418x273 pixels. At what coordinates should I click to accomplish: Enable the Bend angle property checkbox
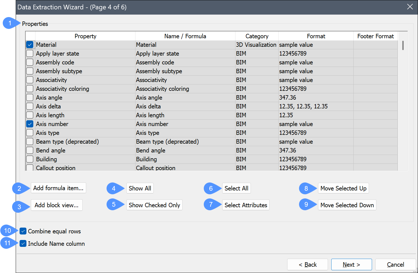(30, 150)
